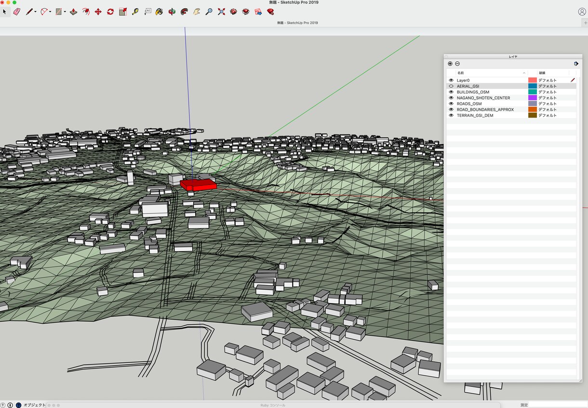Image resolution: width=588 pixels, height=408 pixels.
Task: Hide the TERRAIN_GSI_DEM layer
Action: [451, 116]
